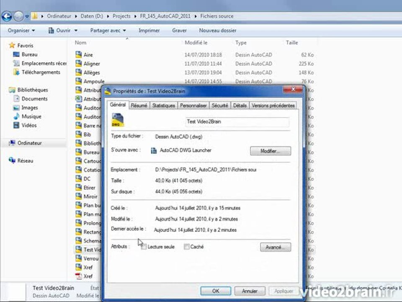Image resolution: width=402 pixels, height=302 pixels.
Task: Select the Bib drawing file icon
Action: coord(78,134)
